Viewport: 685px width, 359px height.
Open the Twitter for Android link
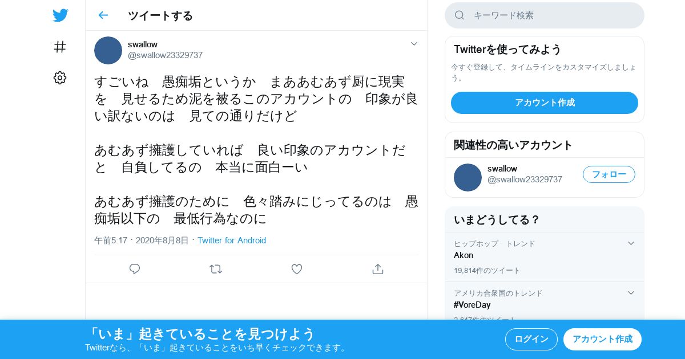232,240
